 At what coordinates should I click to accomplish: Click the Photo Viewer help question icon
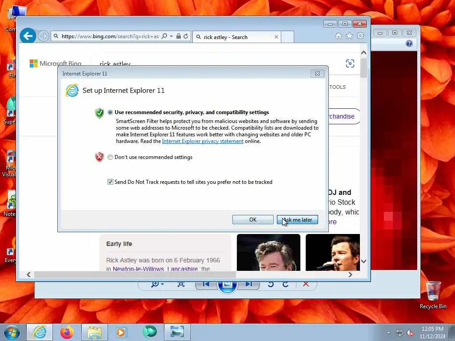(x=409, y=44)
